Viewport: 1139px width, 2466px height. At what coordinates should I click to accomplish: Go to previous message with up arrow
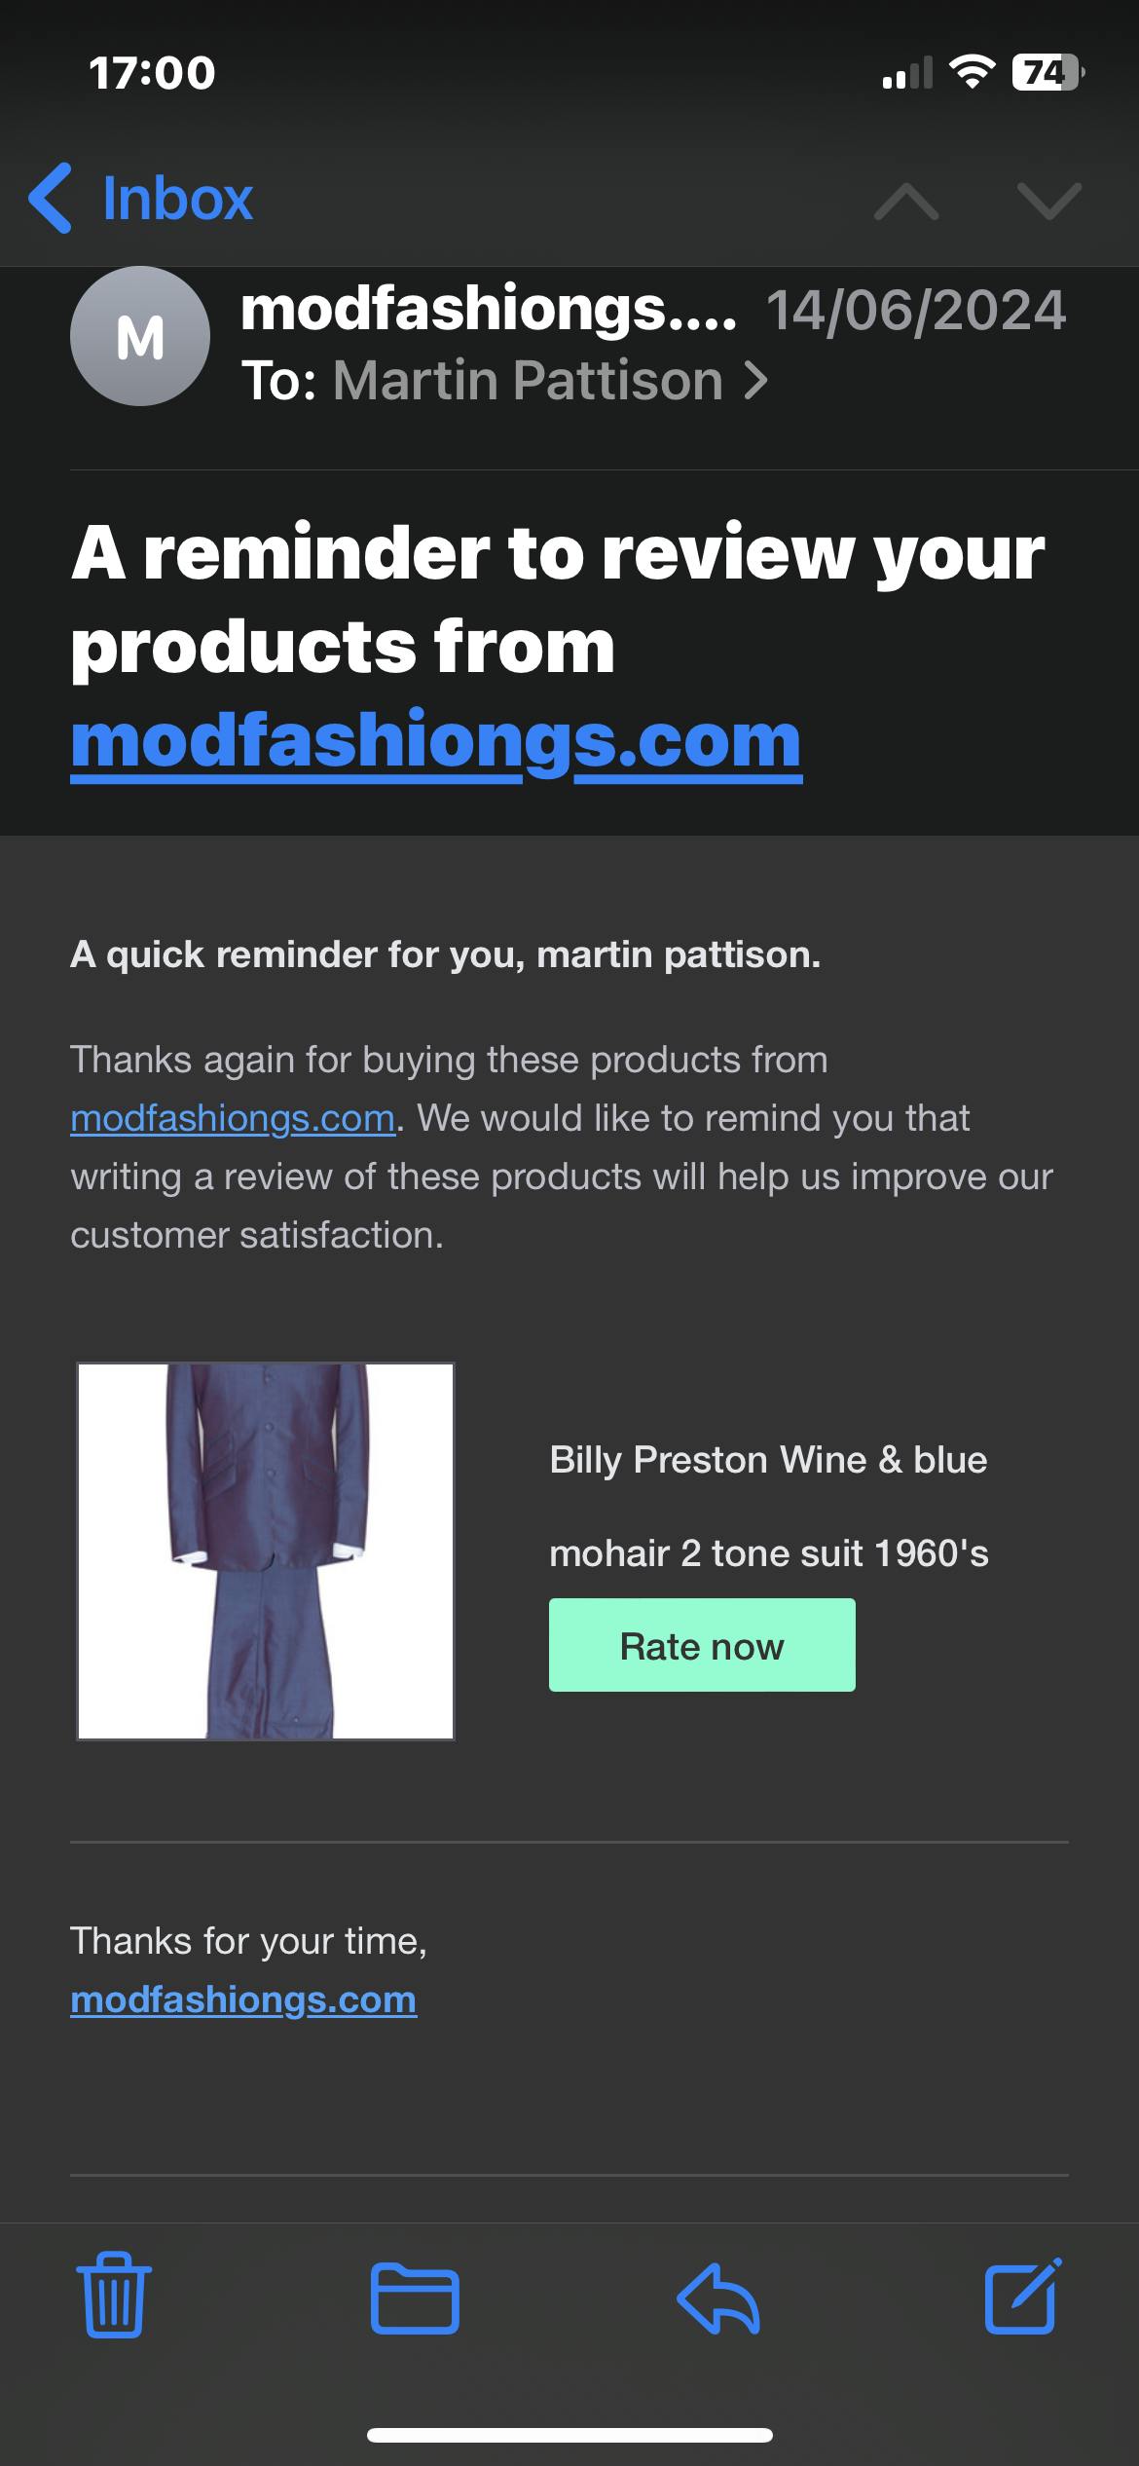pos(905,201)
